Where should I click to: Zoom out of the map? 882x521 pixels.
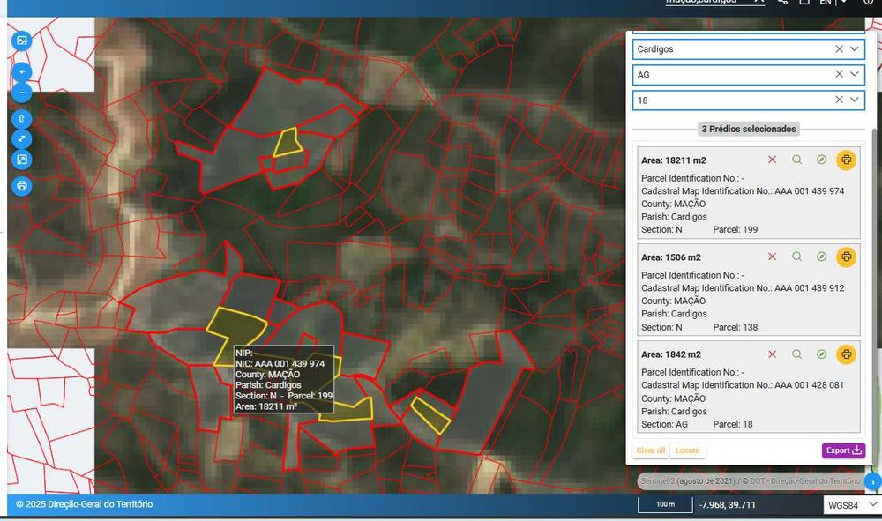point(22,92)
